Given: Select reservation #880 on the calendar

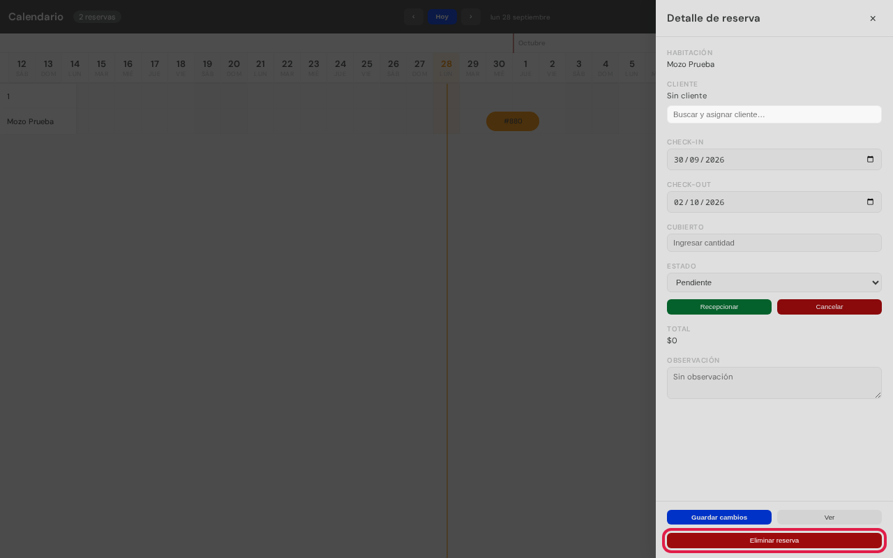Looking at the screenshot, I should tap(513, 121).
